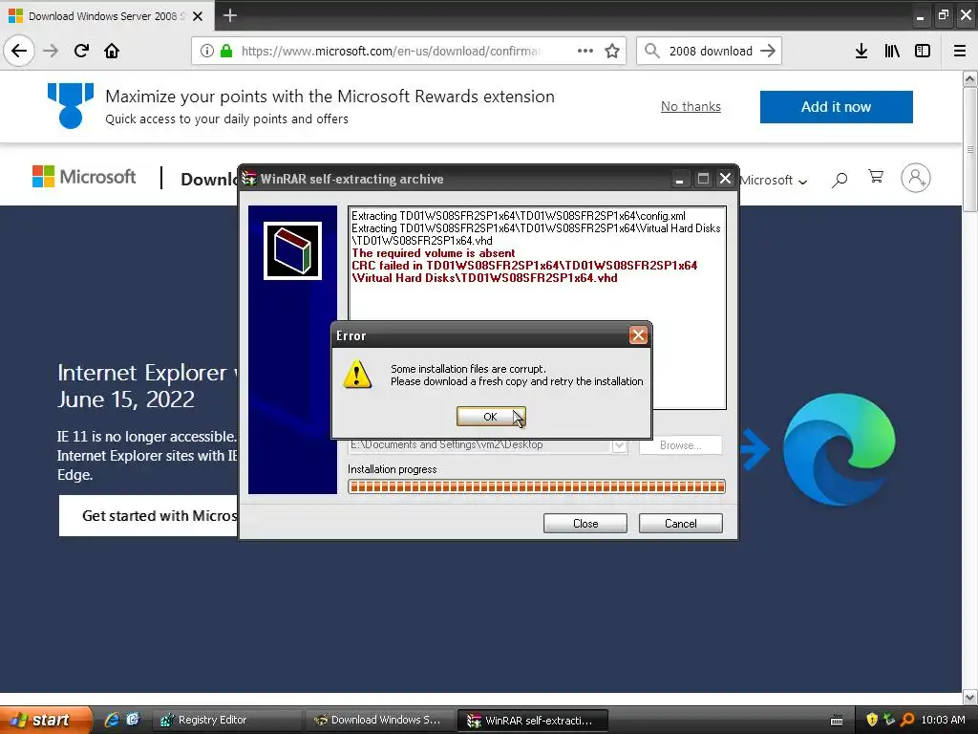Click the orange magnifier tray icon

[907, 720]
